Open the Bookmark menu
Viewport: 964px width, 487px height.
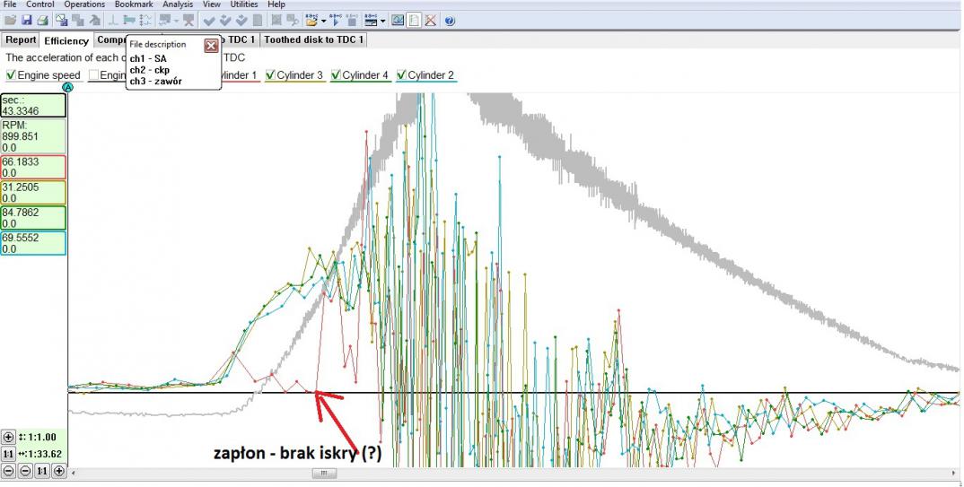133,4
